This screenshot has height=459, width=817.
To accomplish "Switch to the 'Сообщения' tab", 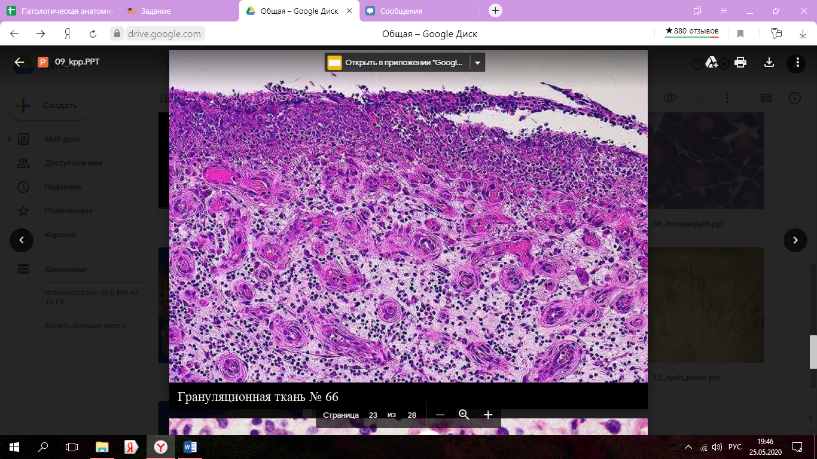I will pos(419,11).
